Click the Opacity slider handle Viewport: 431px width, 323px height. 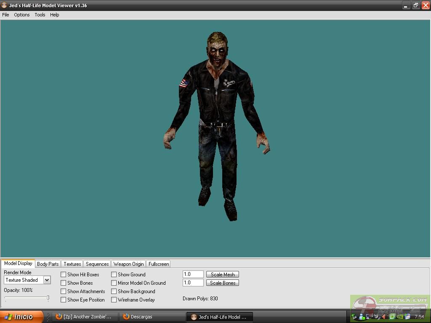48,298
